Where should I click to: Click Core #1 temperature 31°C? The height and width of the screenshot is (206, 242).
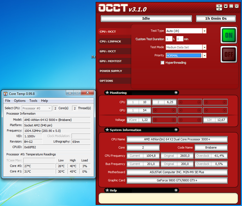point(39,172)
